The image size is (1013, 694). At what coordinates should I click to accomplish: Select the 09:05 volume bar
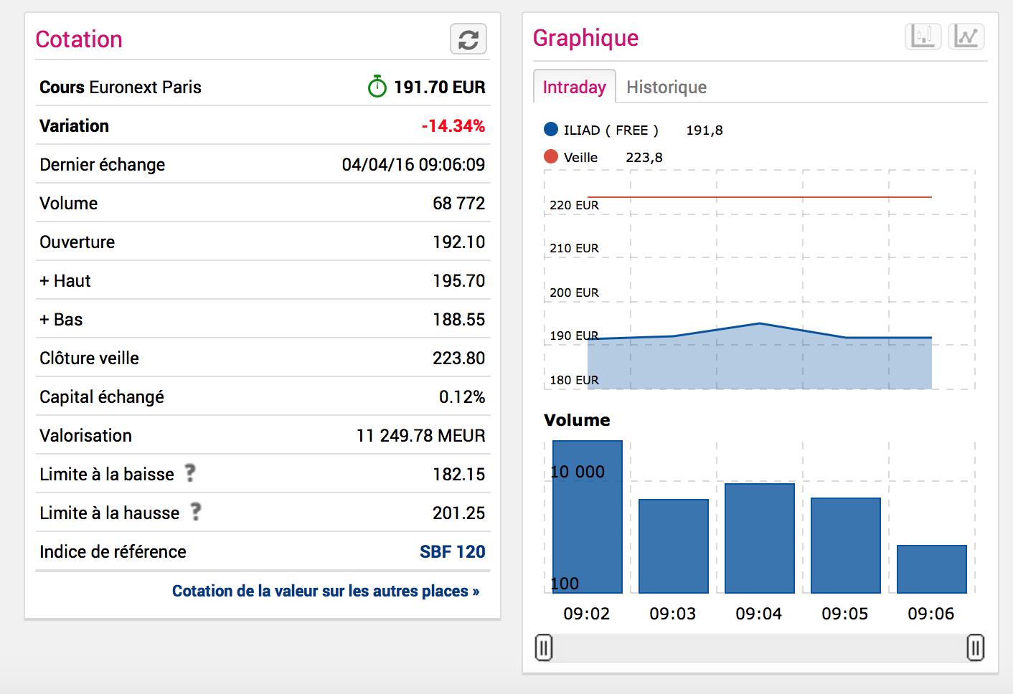[845, 545]
